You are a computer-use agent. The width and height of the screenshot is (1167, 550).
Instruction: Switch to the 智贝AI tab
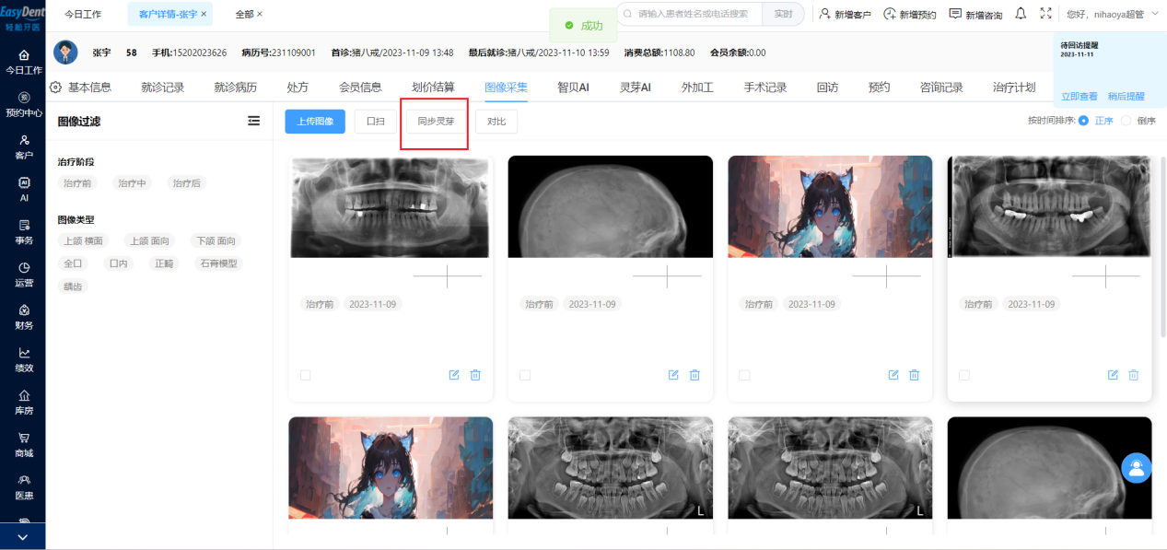point(573,88)
